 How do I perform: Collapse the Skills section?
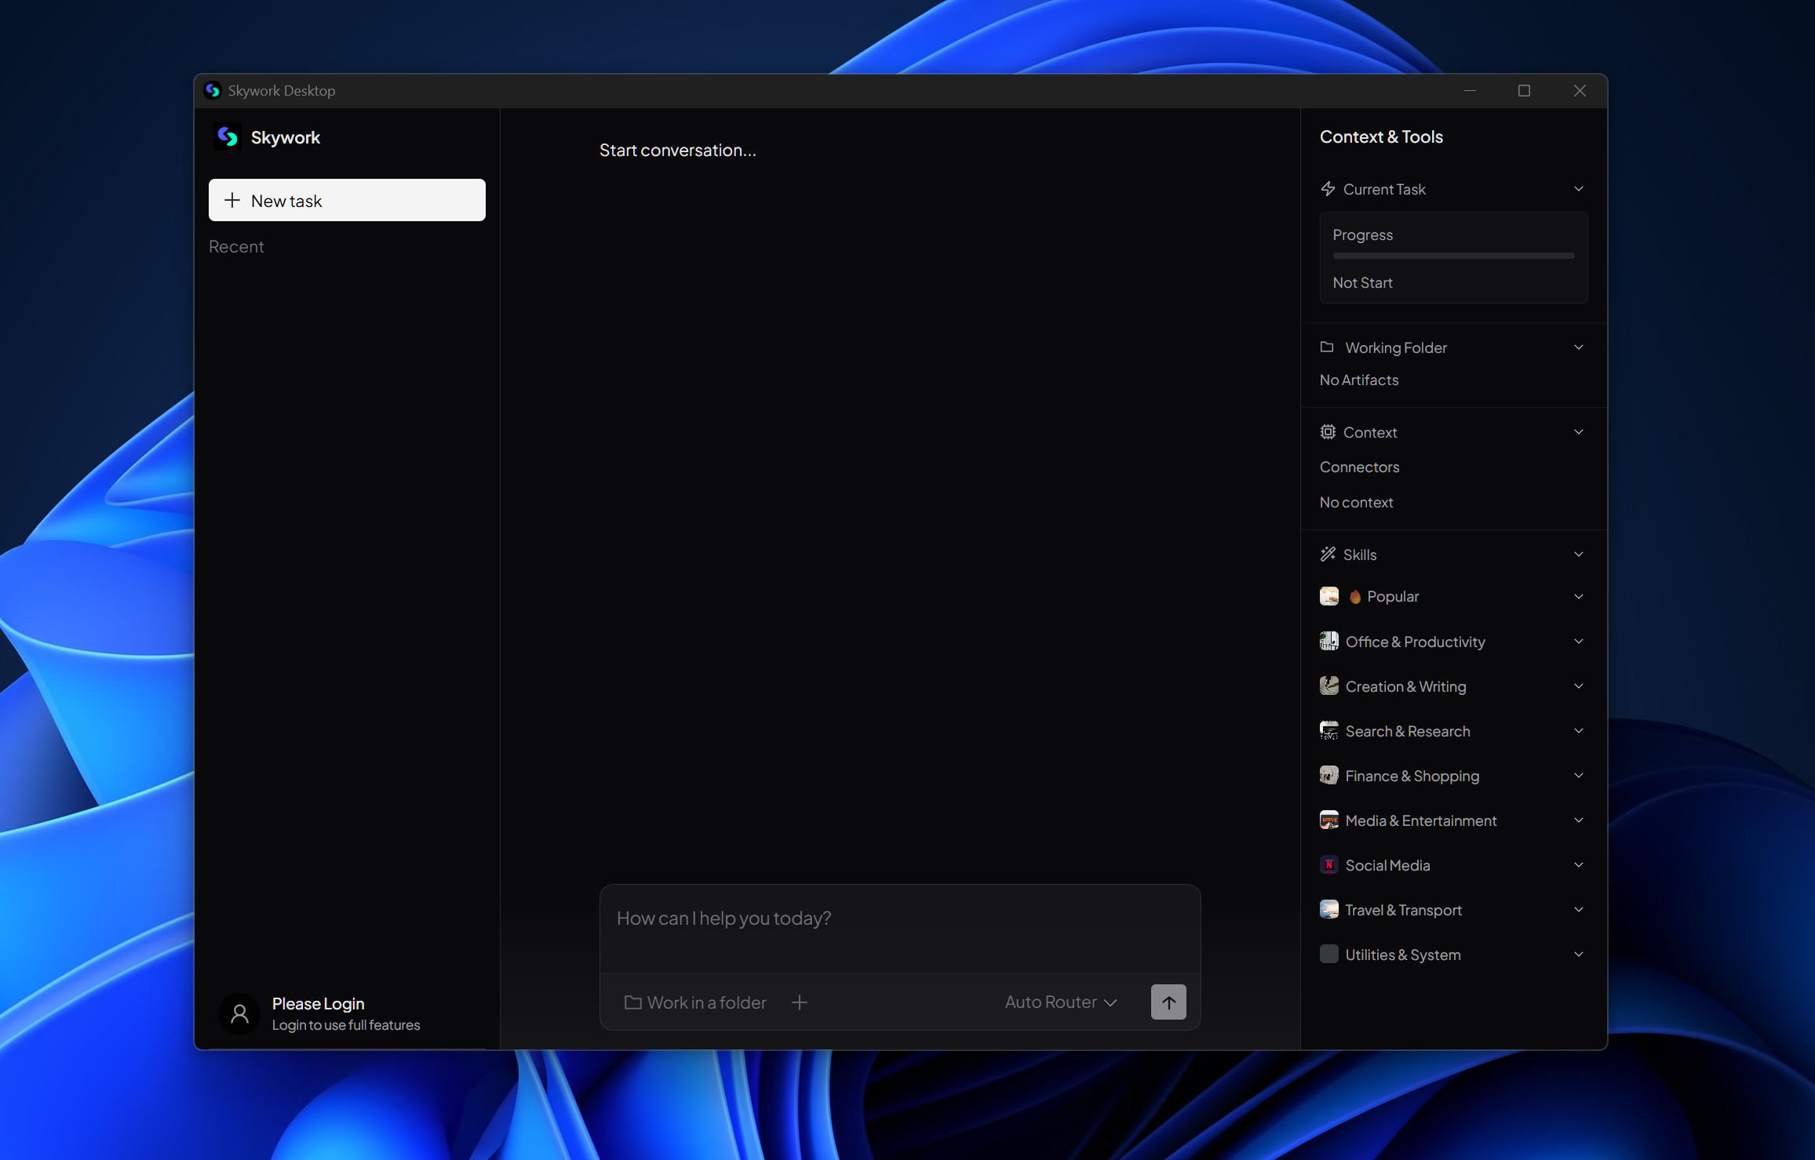(x=1579, y=555)
